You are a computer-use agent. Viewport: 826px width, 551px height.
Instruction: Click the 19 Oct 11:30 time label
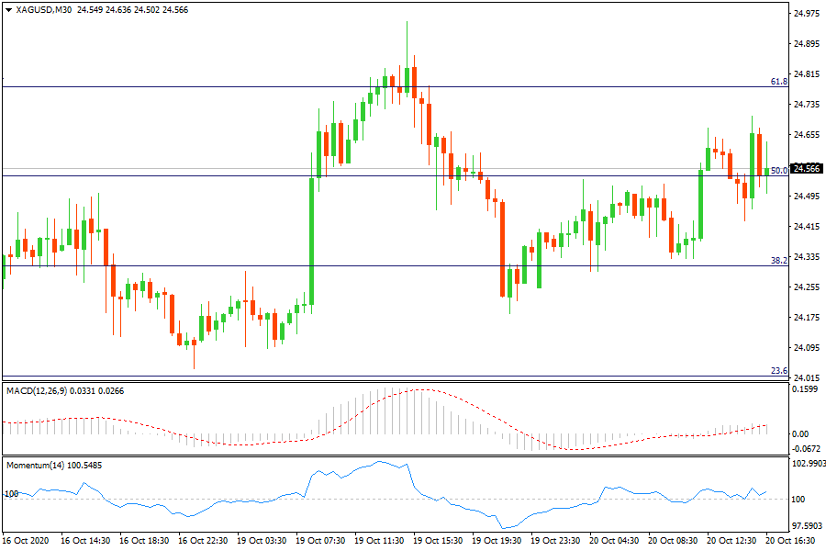(381, 542)
